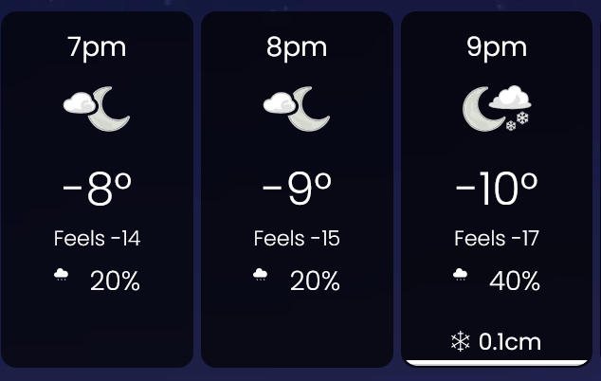Click the 0.1cm snowfall amount
The height and width of the screenshot is (381, 601).
click(510, 341)
